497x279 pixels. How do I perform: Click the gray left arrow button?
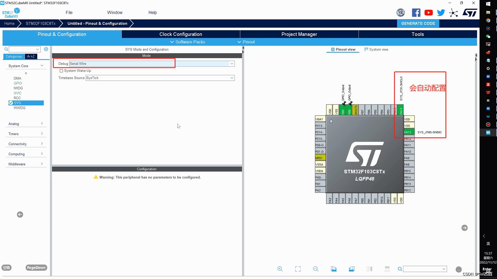tap(20, 214)
